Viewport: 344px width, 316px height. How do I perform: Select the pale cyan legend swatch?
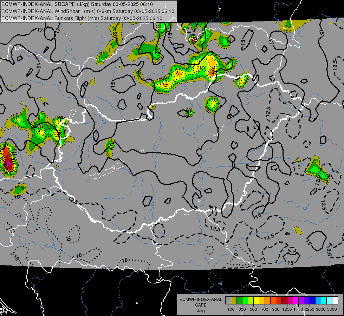[x=330, y=300]
